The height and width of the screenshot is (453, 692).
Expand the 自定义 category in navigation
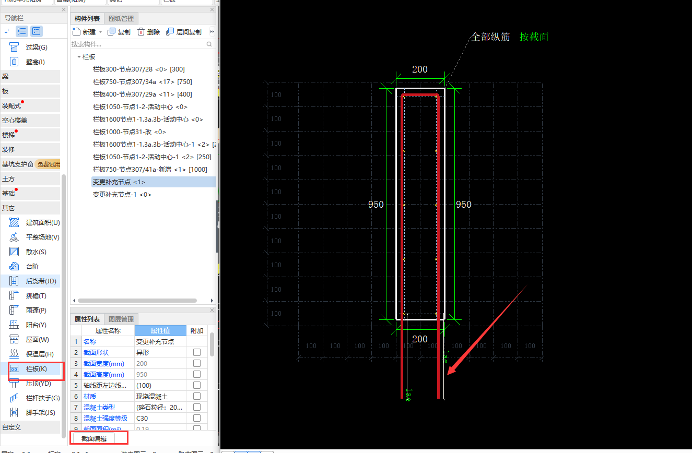tap(30, 427)
